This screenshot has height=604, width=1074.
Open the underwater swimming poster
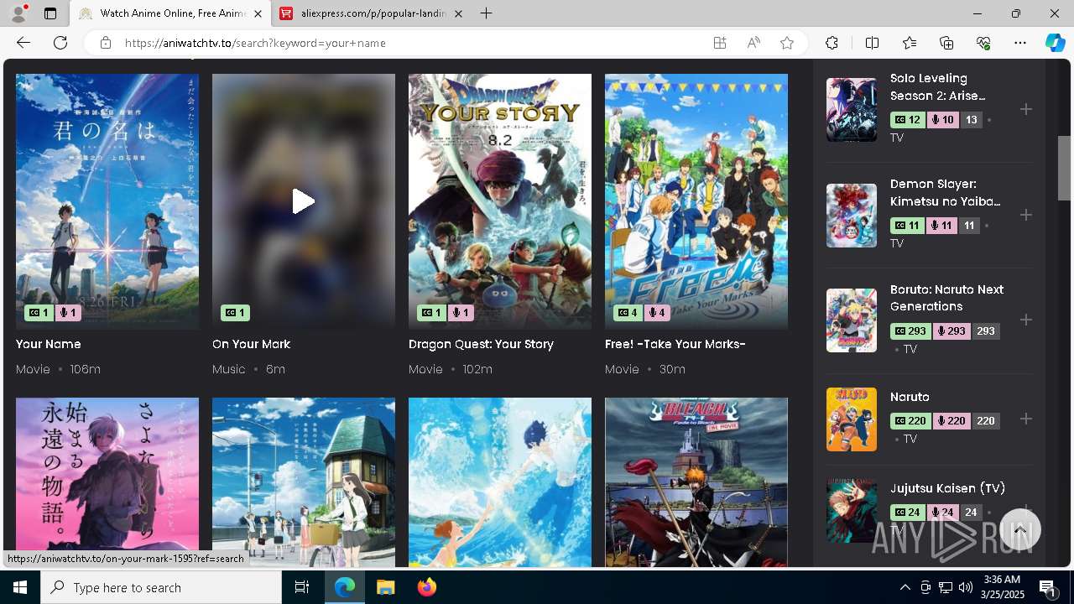click(x=500, y=482)
